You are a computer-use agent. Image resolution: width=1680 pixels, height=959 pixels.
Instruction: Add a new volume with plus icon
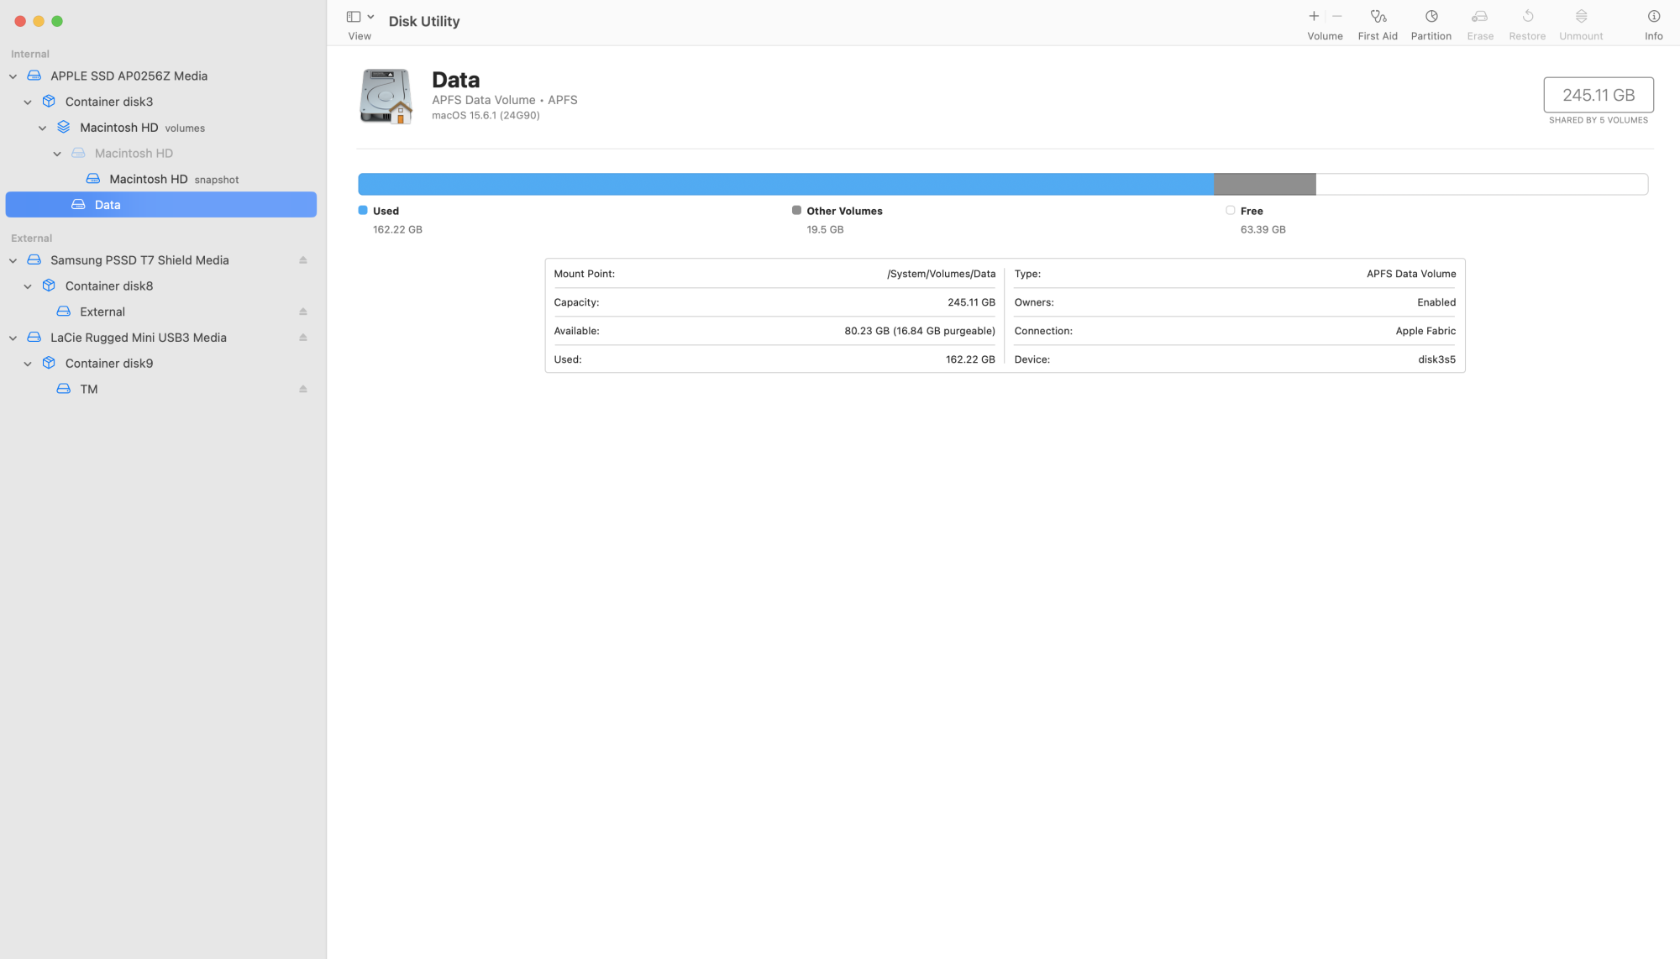pyautogui.click(x=1314, y=16)
